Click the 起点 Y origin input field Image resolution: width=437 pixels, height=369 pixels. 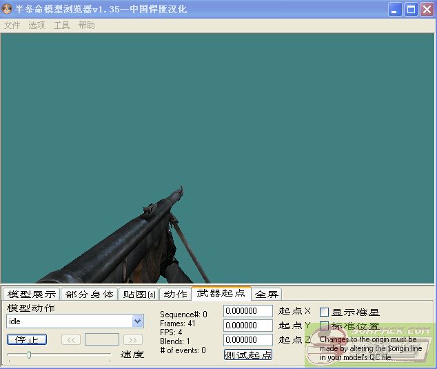tap(248, 326)
